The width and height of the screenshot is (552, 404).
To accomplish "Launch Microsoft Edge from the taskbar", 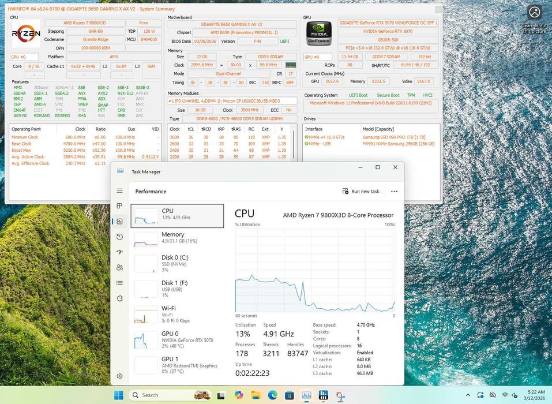I will point(272,395).
